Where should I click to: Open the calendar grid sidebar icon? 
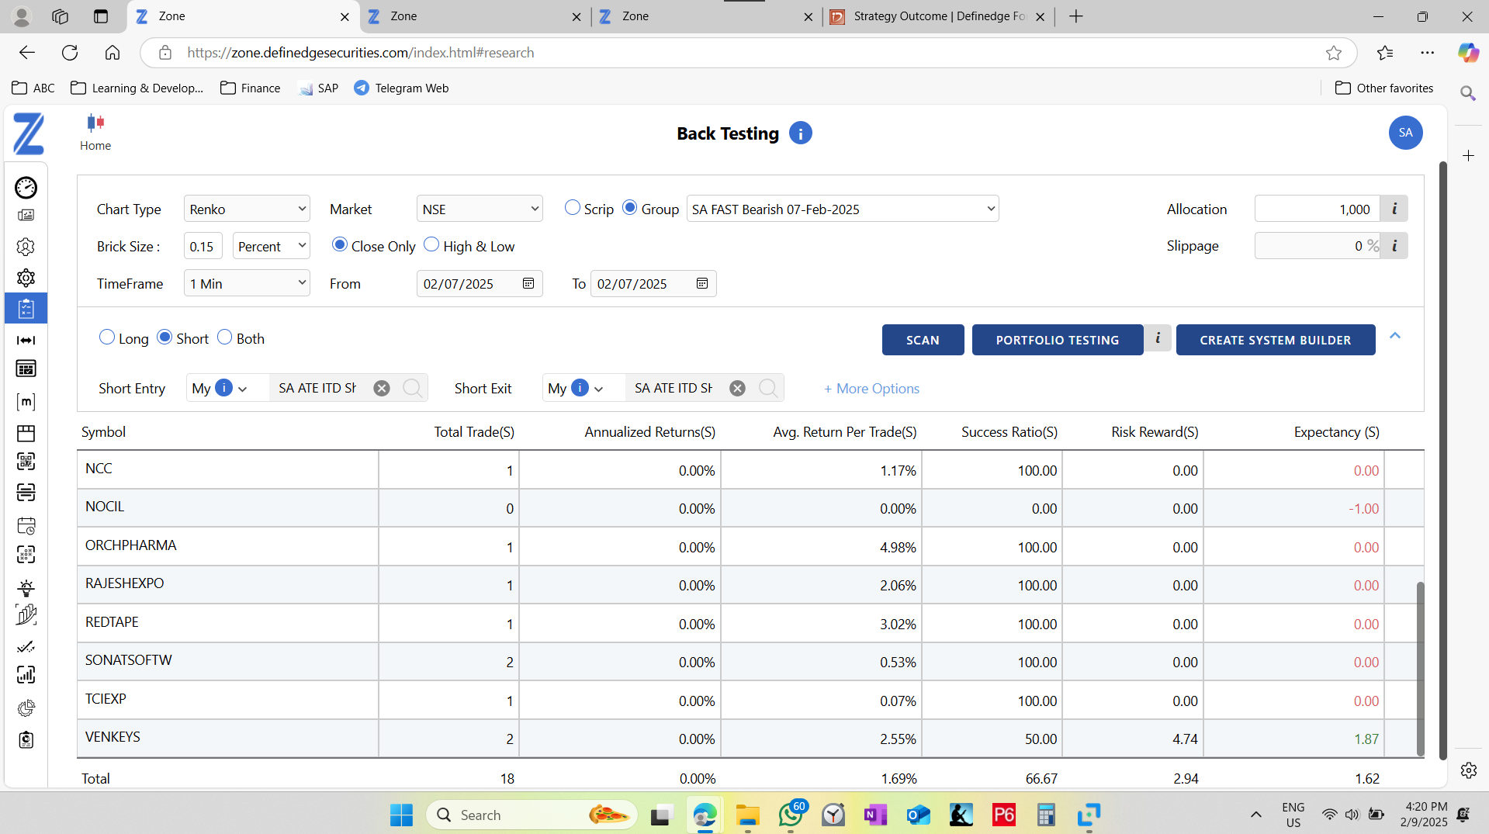[x=26, y=369]
